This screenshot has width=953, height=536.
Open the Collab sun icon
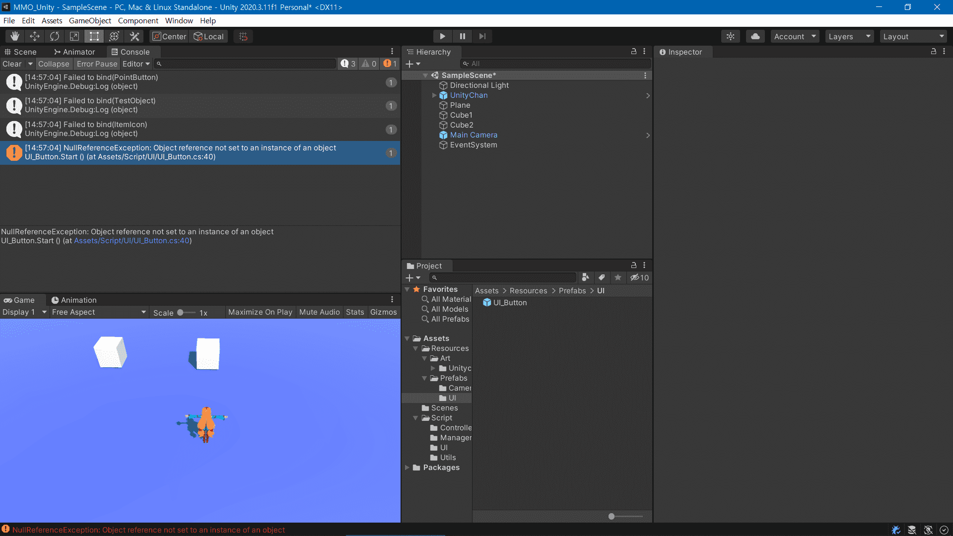[731, 36]
